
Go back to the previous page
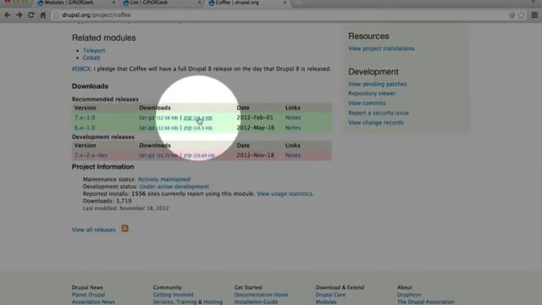coord(7,15)
